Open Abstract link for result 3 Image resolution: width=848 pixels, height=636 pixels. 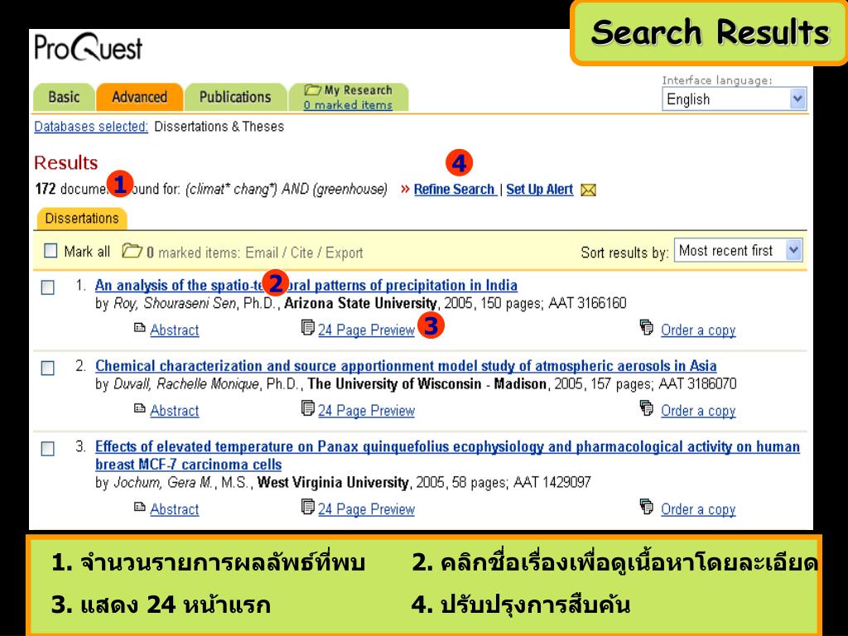tap(174, 509)
